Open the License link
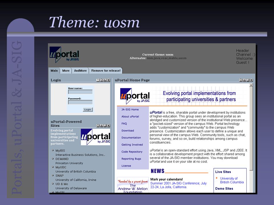This screenshot has width=274, height=205. click(x=126, y=166)
